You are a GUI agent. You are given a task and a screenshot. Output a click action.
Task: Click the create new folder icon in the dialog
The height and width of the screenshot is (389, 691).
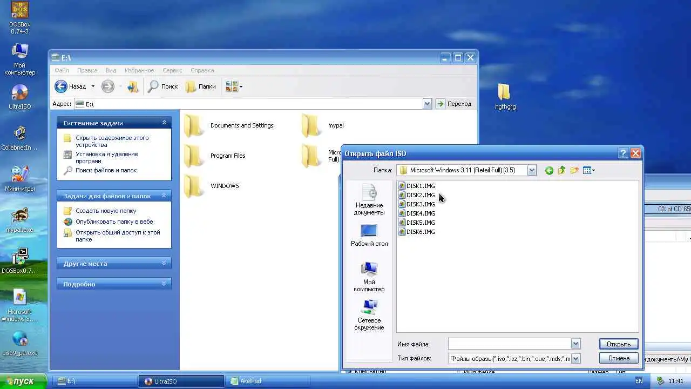[574, 171]
